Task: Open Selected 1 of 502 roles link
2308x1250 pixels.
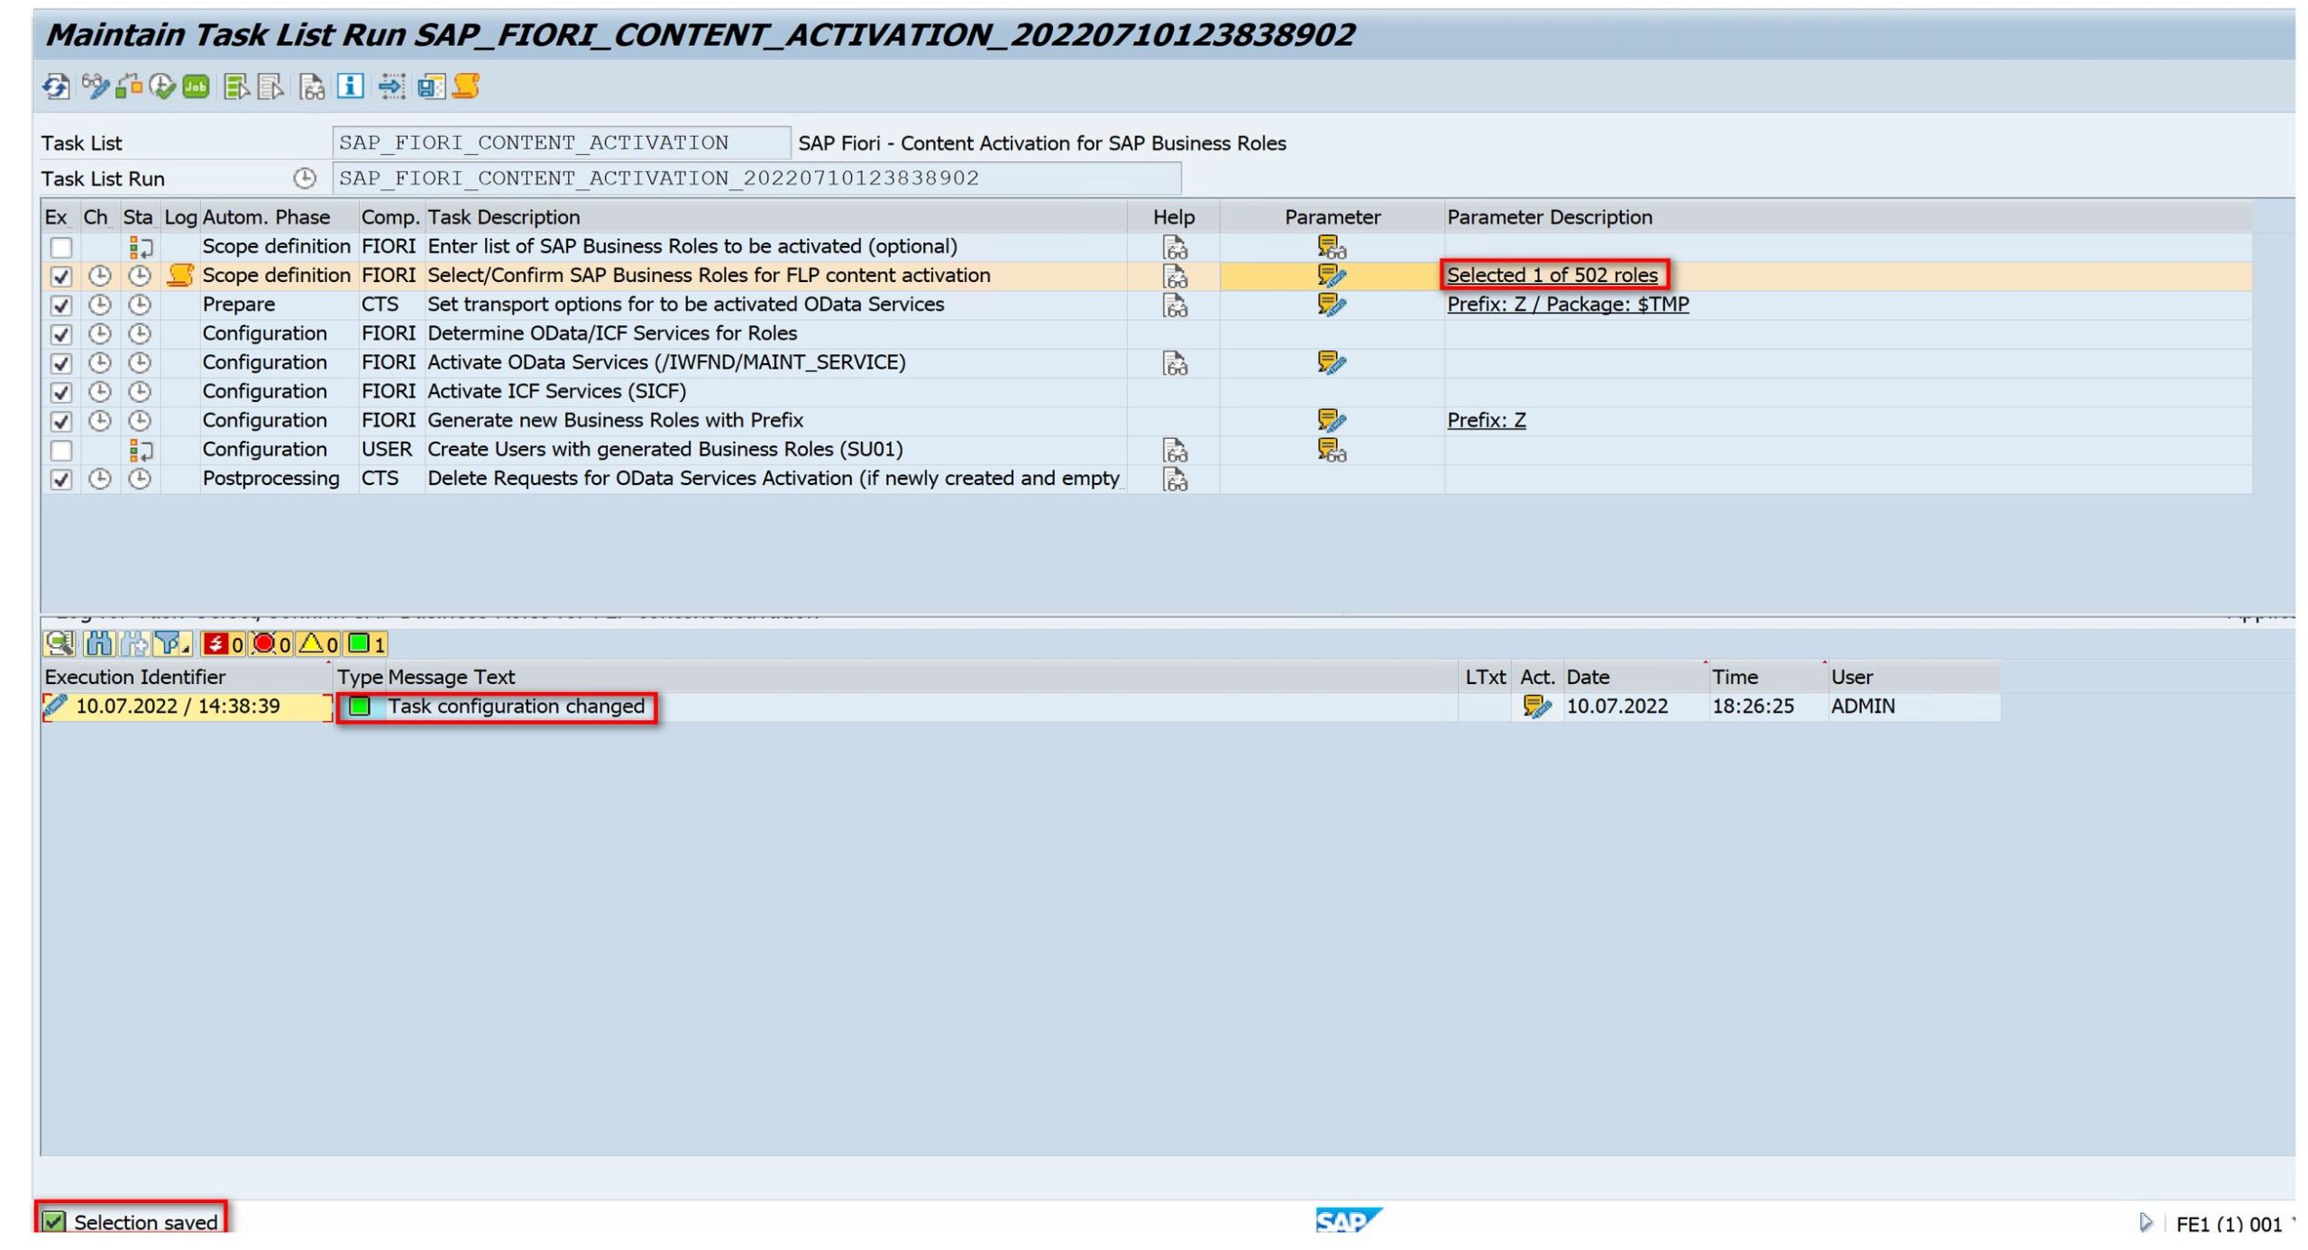Action: (1552, 275)
